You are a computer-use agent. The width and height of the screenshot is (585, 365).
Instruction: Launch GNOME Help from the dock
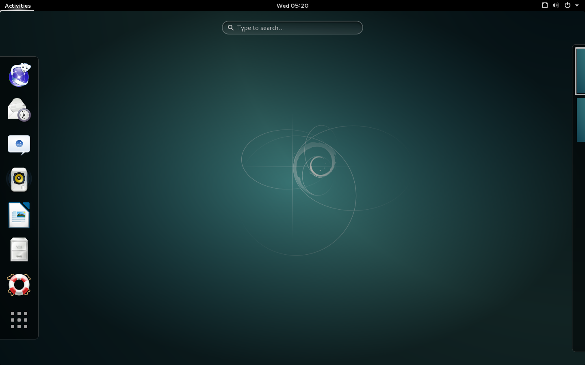[19, 285]
